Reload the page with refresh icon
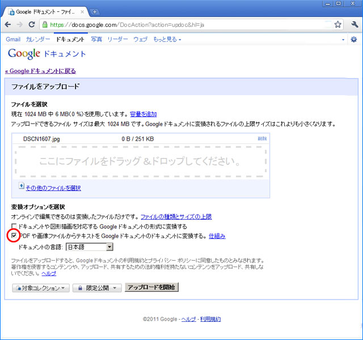 (x=32, y=24)
